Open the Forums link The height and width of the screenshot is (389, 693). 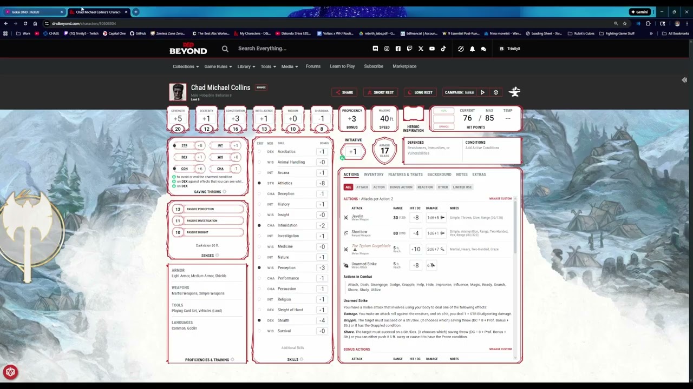(313, 66)
